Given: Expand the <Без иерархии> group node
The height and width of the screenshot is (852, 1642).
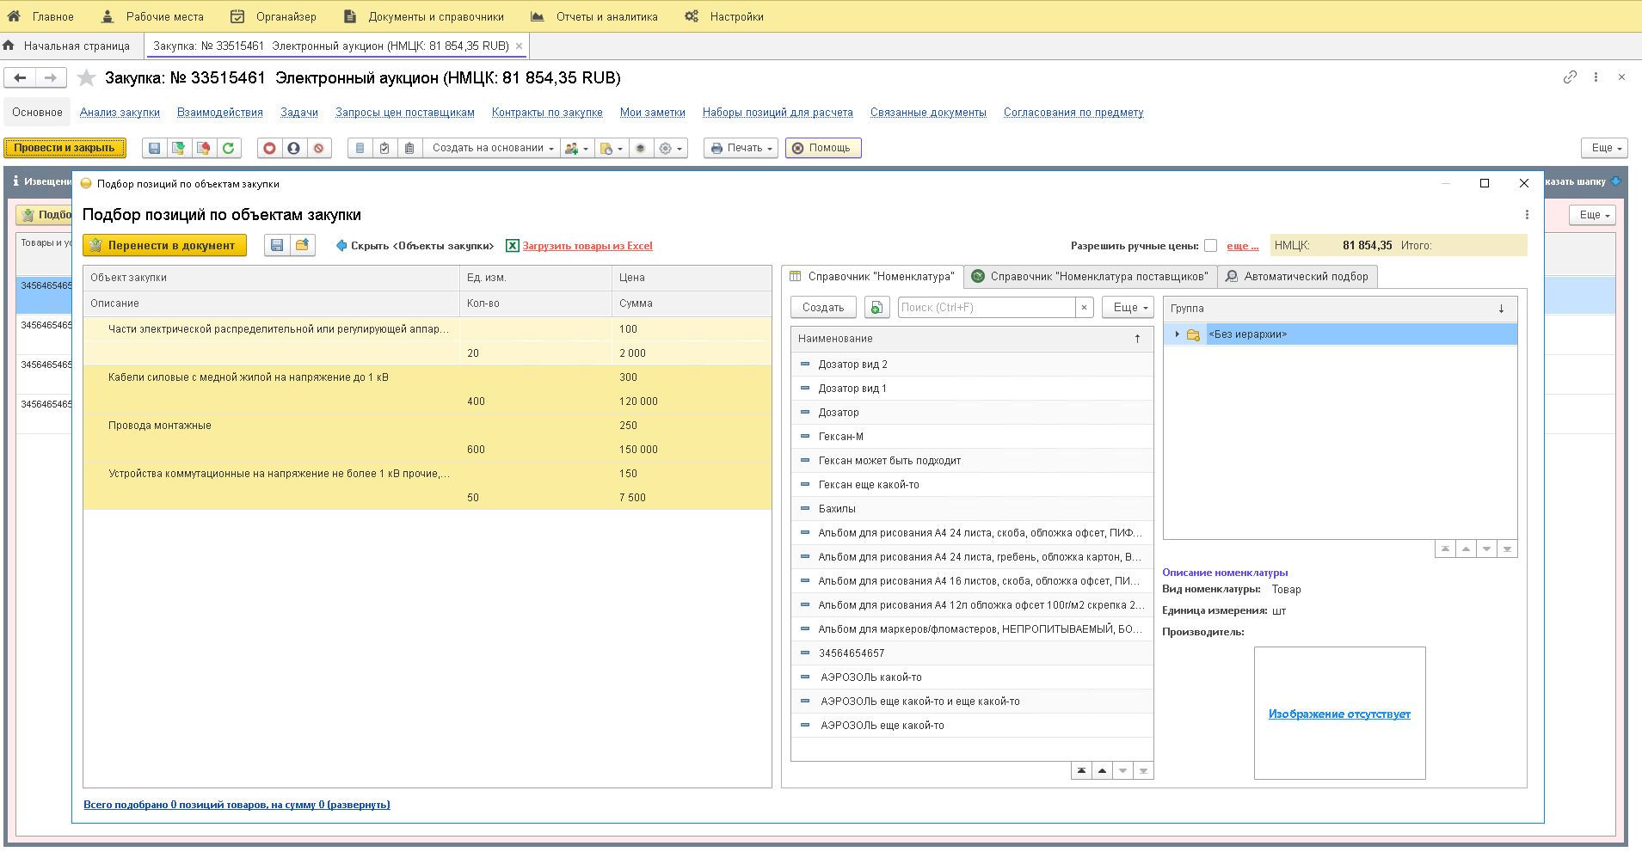Looking at the screenshot, I should (x=1177, y=334).
